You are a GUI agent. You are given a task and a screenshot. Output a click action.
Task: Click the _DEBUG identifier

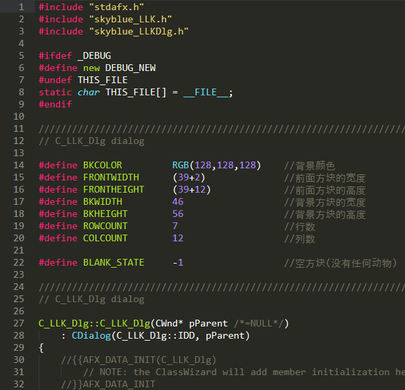[x=94, y=55]
